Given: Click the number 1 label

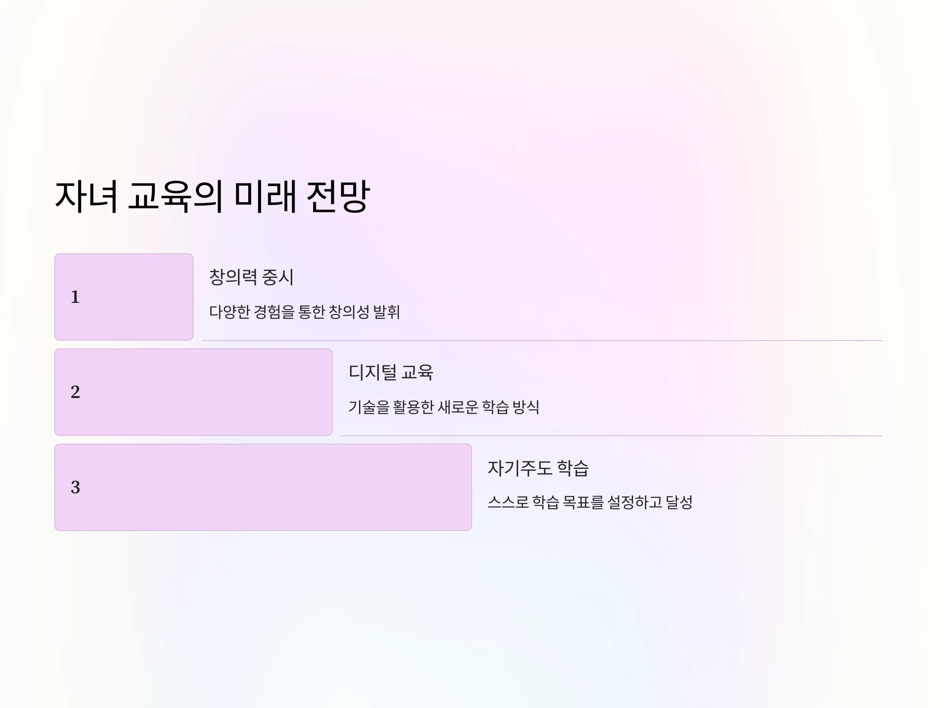Looking at the screenshot, I should pyautogui.click(x=75, y=297).
